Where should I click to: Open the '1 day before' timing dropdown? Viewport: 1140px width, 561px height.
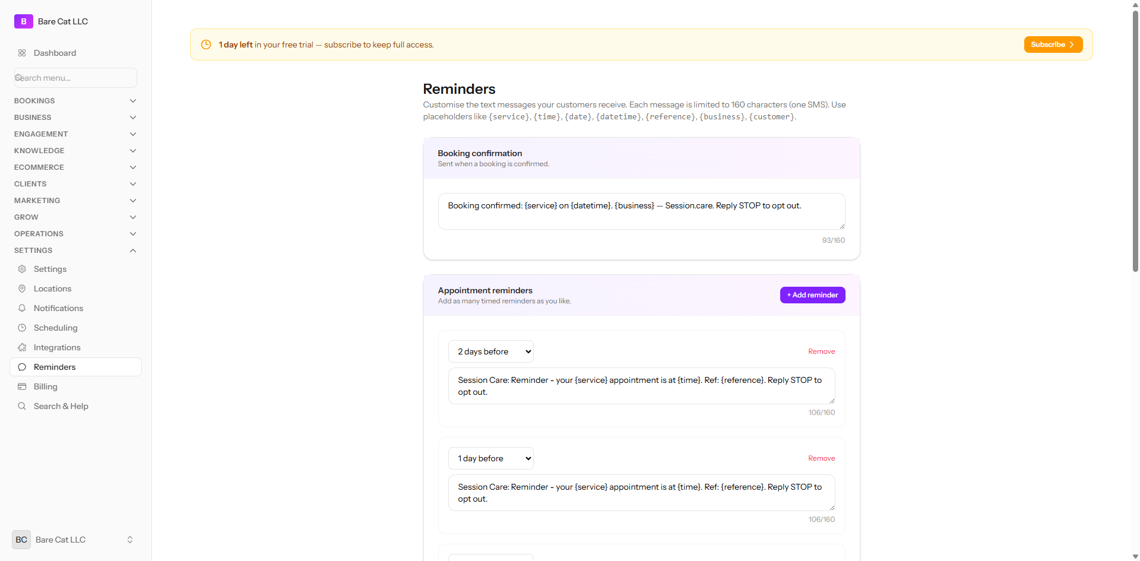(490, 458)
